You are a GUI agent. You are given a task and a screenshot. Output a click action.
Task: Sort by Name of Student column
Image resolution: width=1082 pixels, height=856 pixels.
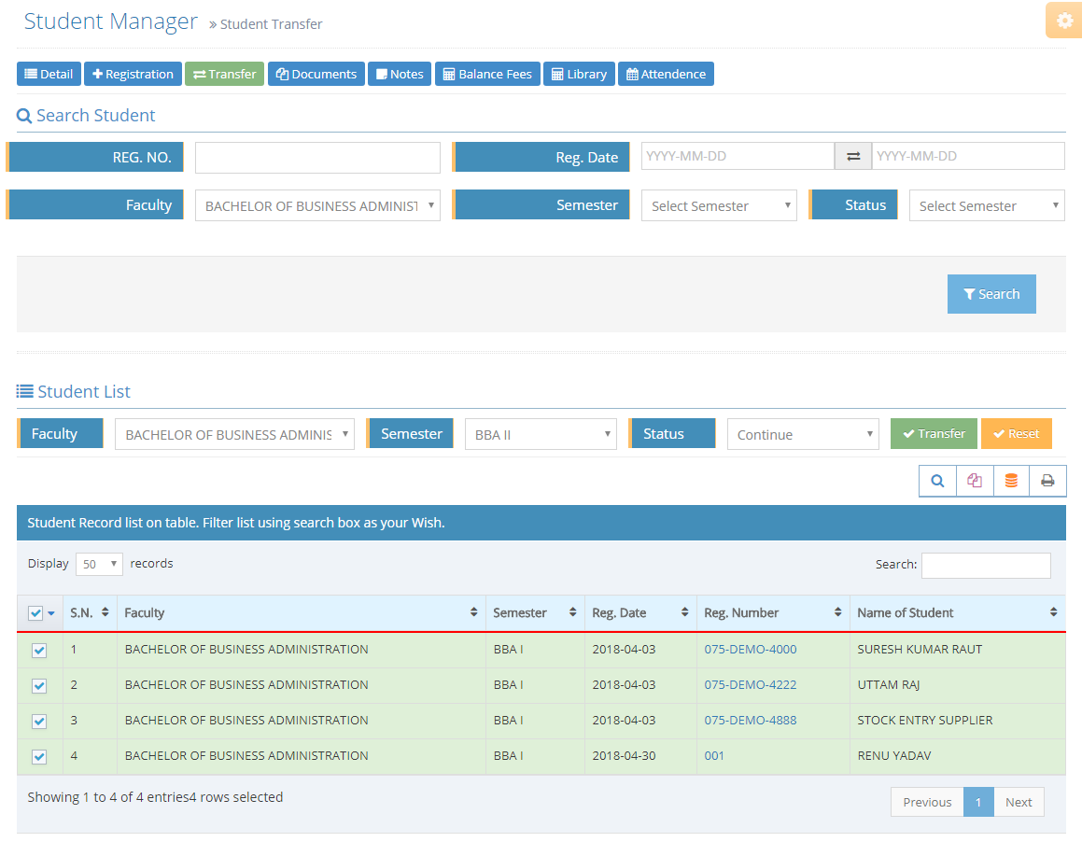click(x=1053, y=612)
